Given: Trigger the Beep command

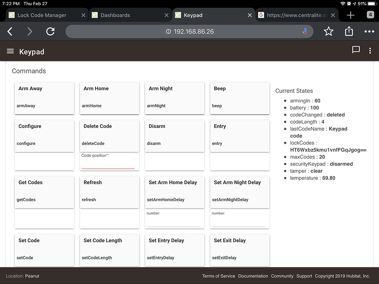Looking at the screenshot, I should [240, 98].
